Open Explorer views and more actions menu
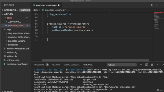Screen dimensions: 164x92 pyautogui.click(x=26, y=5)
